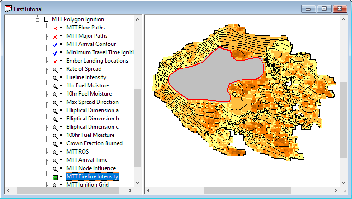This screenshot has width=352, height=199.
Task: Click map view horizontal scrollbar thumb
Action: [x=248, y=191]
